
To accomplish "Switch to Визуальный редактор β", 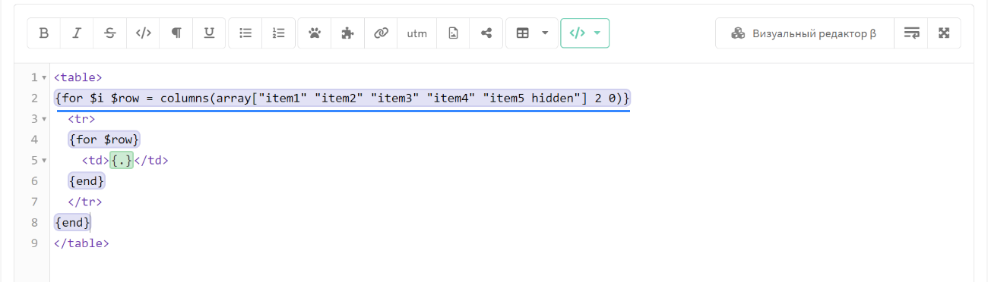I will coord(804,33).
